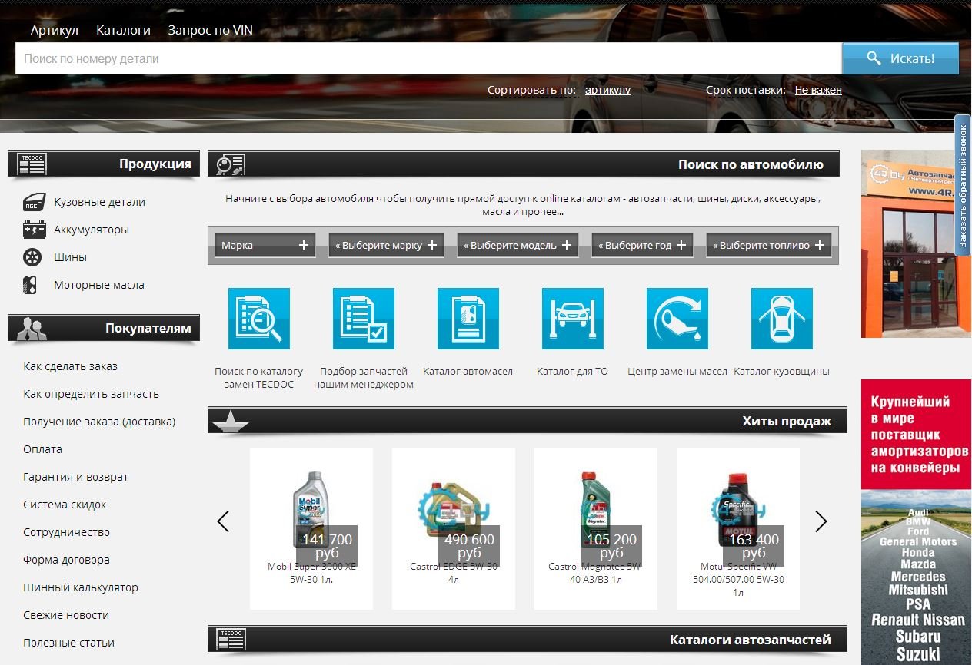
Task: Open Шины category
Action: click(x=70, y=257)
